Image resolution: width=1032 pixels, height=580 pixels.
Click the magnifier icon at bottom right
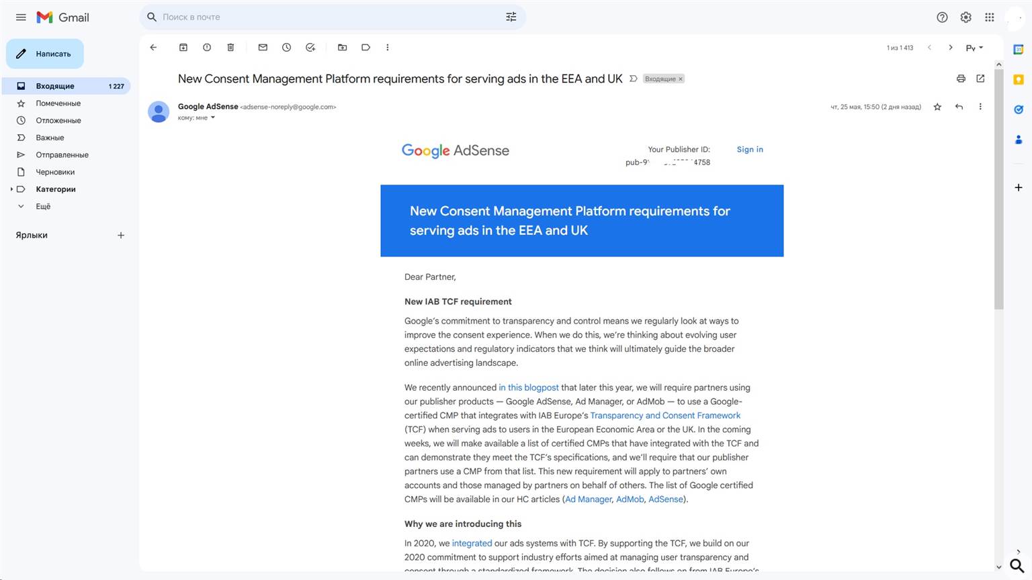click(1017, 566)
